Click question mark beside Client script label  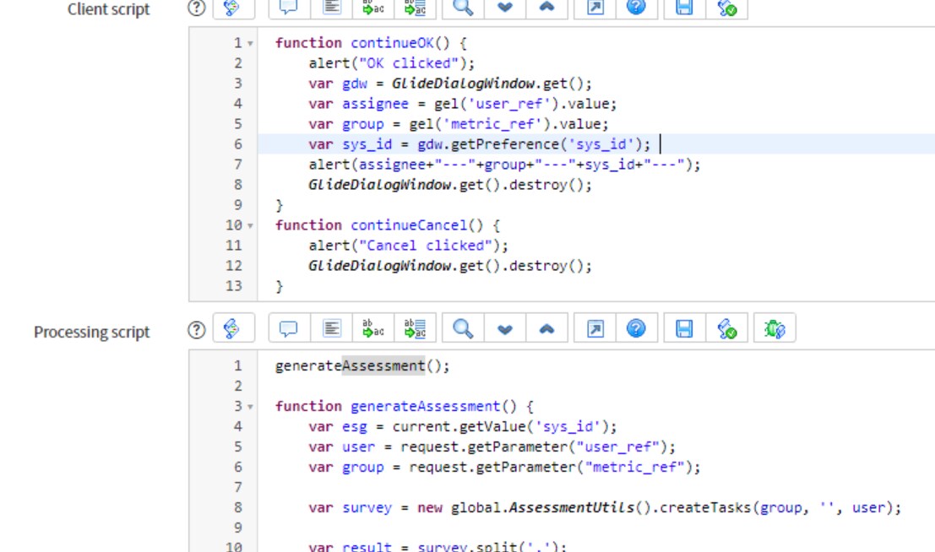click(197, 8)
